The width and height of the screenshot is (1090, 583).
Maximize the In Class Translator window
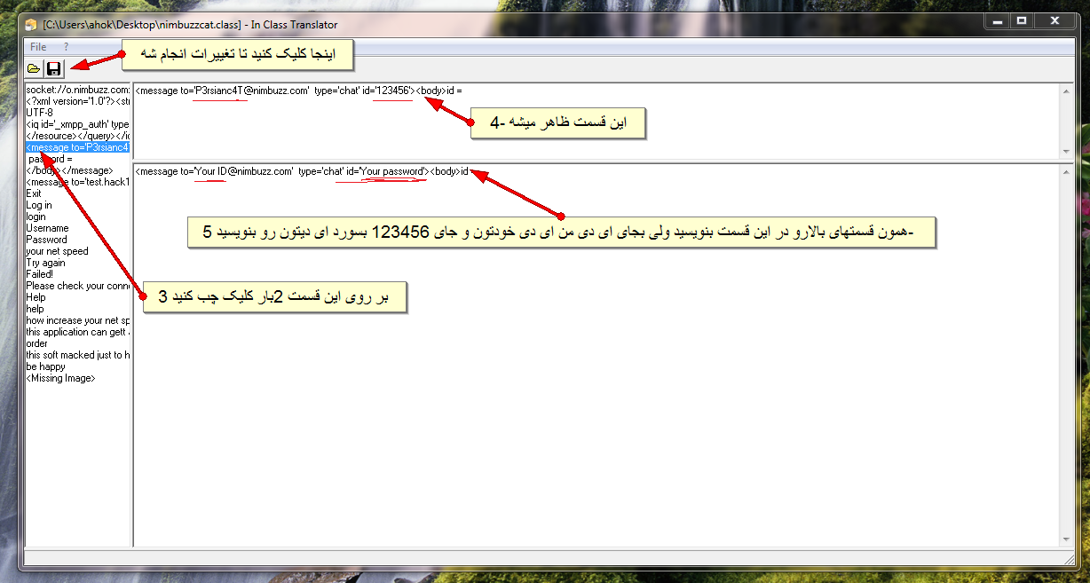(1021, 20)
